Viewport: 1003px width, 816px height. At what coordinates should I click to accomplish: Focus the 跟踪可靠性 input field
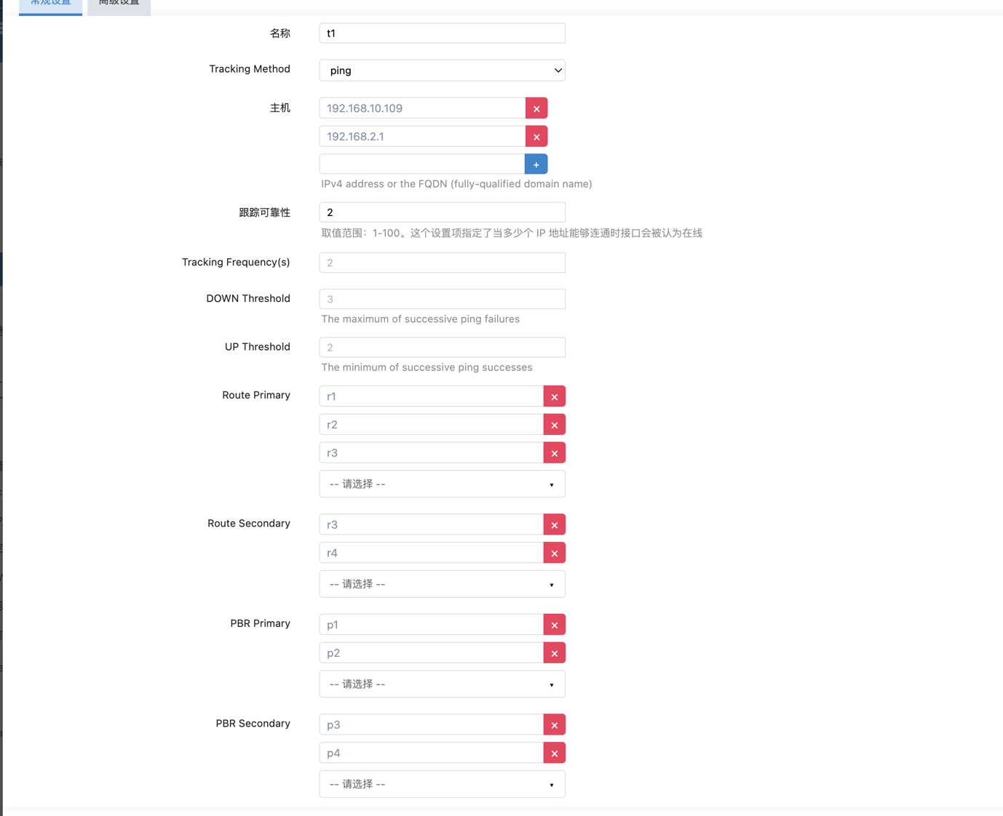tap(442, 212)
